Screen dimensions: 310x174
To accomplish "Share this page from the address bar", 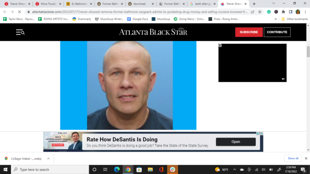I will [253, 12].
